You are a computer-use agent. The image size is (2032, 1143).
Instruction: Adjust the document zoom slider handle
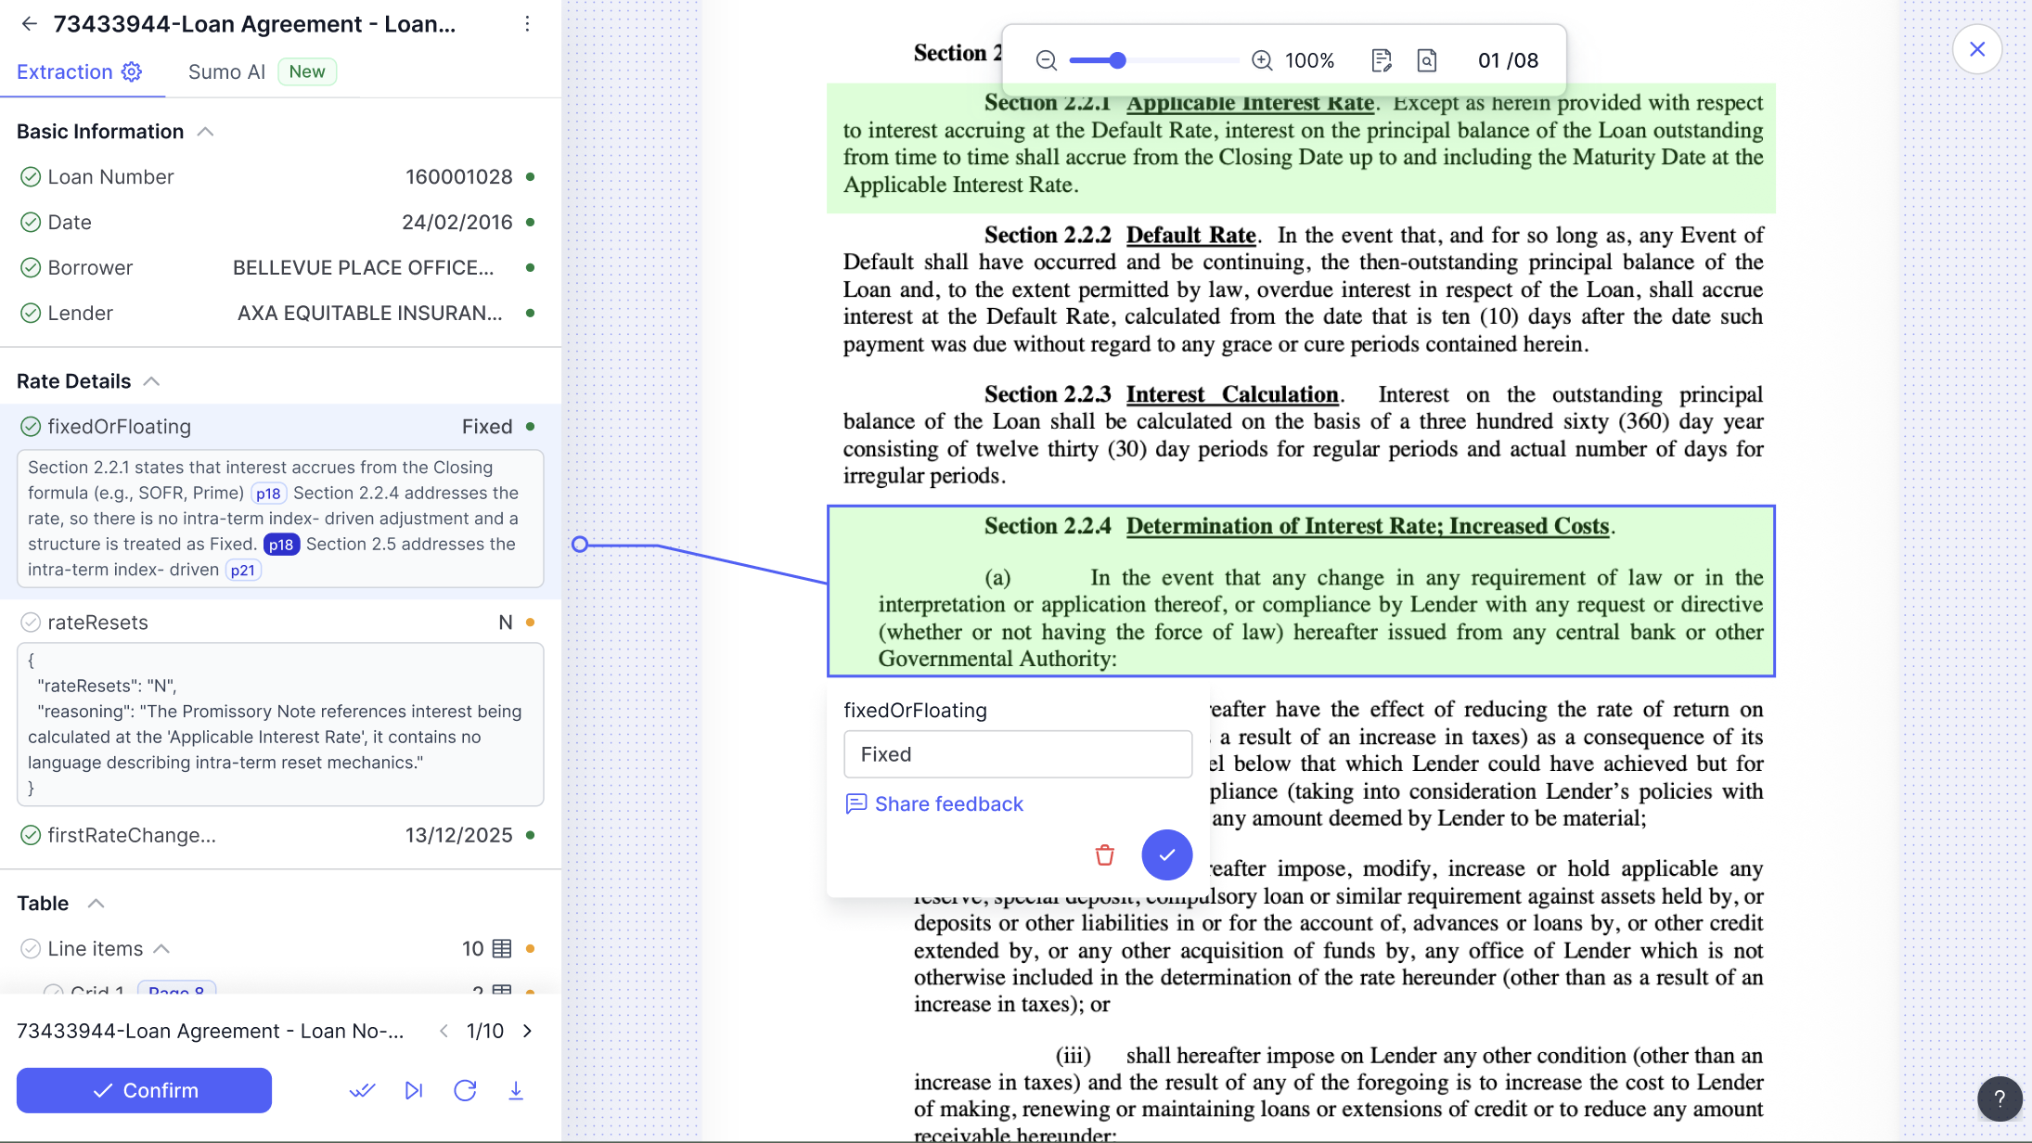click(x=1117, y=60)
